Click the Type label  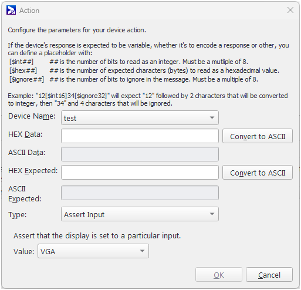tap(17, 215)
